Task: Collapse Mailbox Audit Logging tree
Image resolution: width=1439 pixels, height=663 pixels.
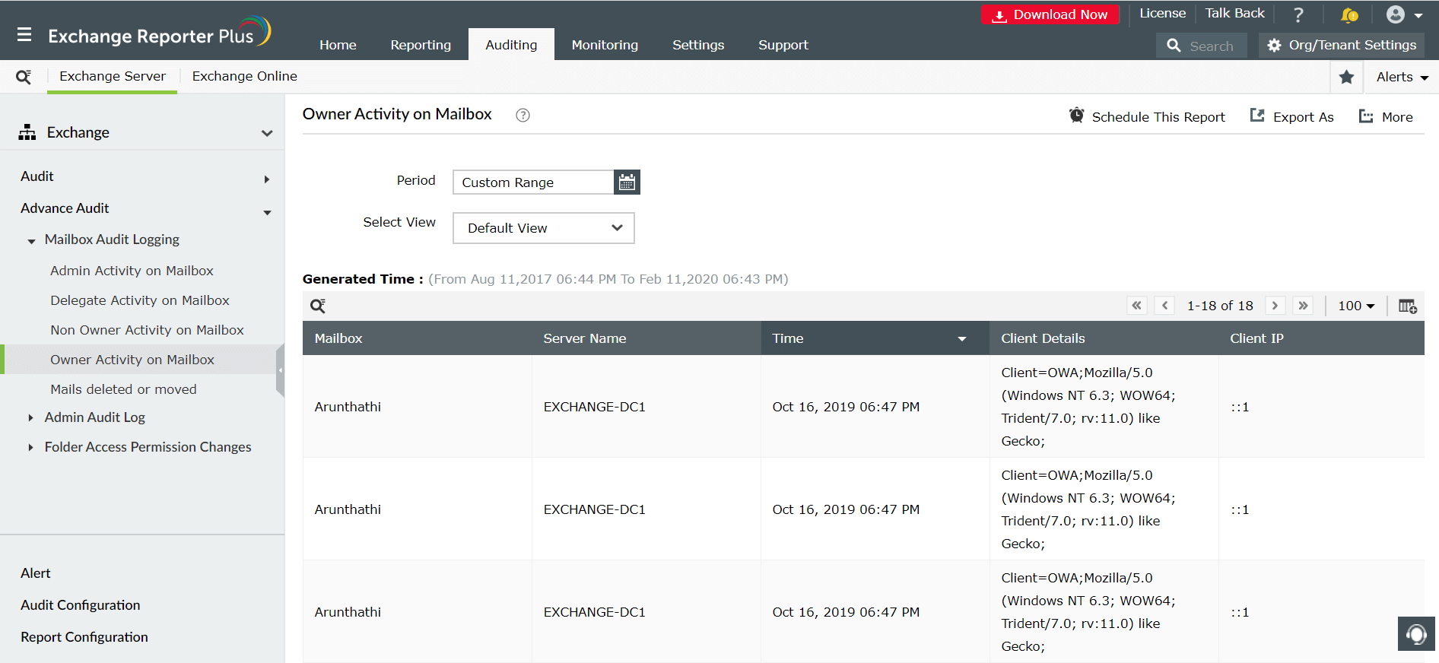Action: point(31,241)
